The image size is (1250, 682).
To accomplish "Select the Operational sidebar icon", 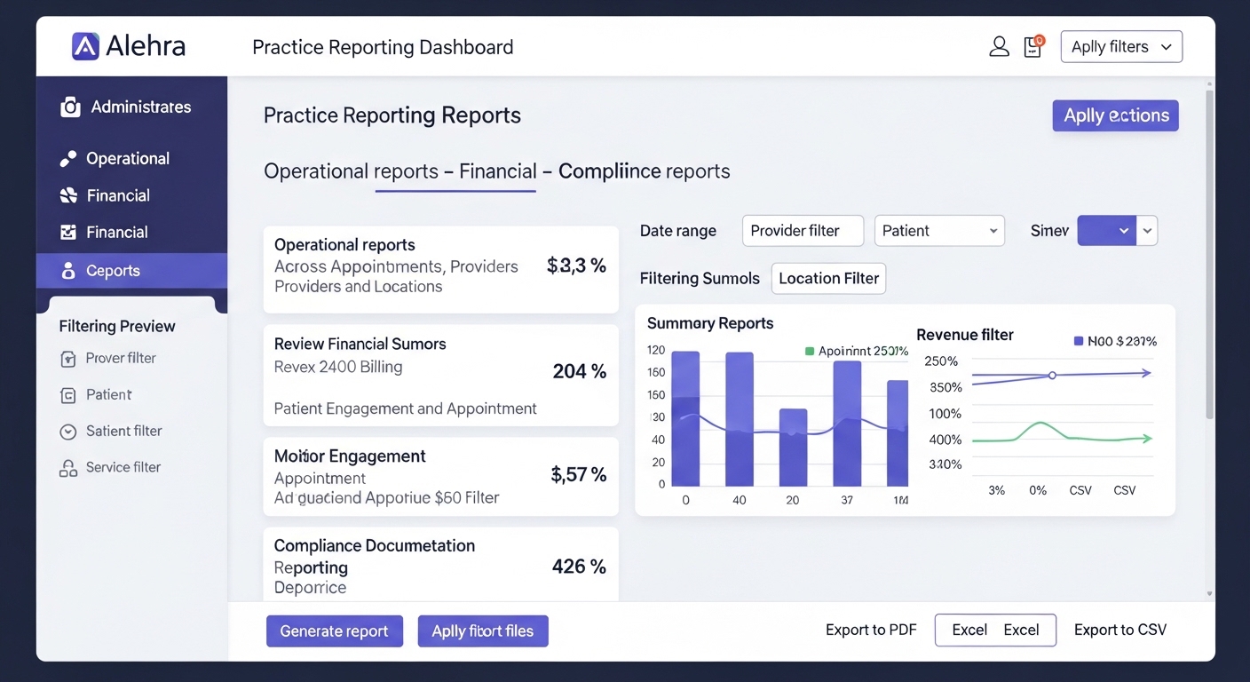I will pos(68,159).
